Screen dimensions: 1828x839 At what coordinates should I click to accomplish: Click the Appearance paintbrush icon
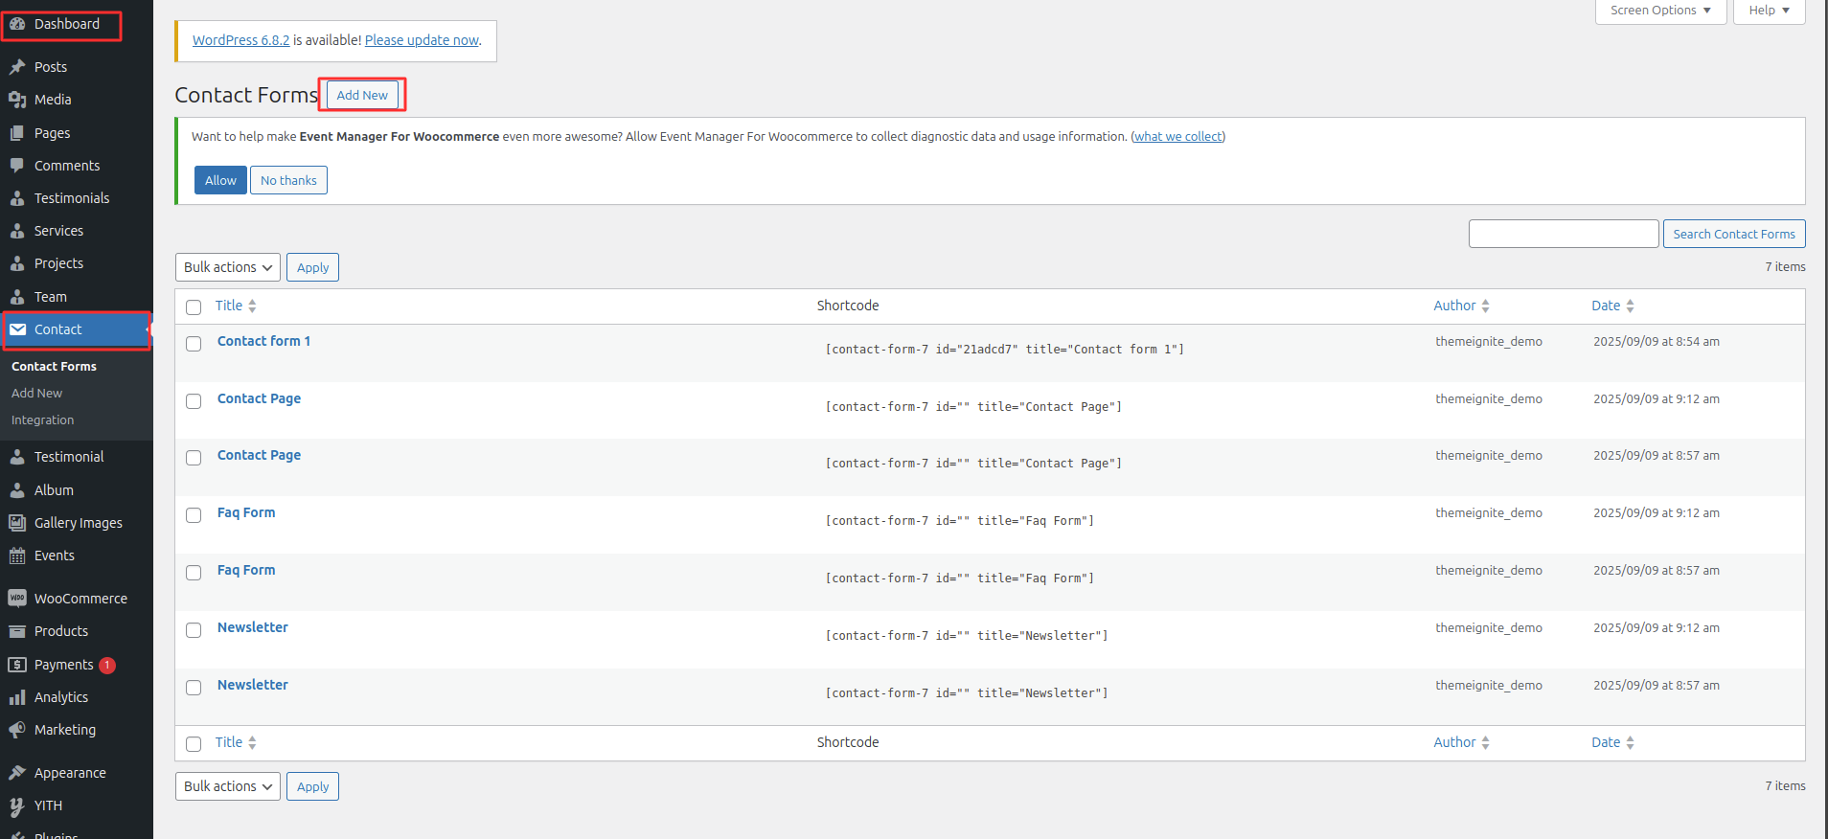17,773
